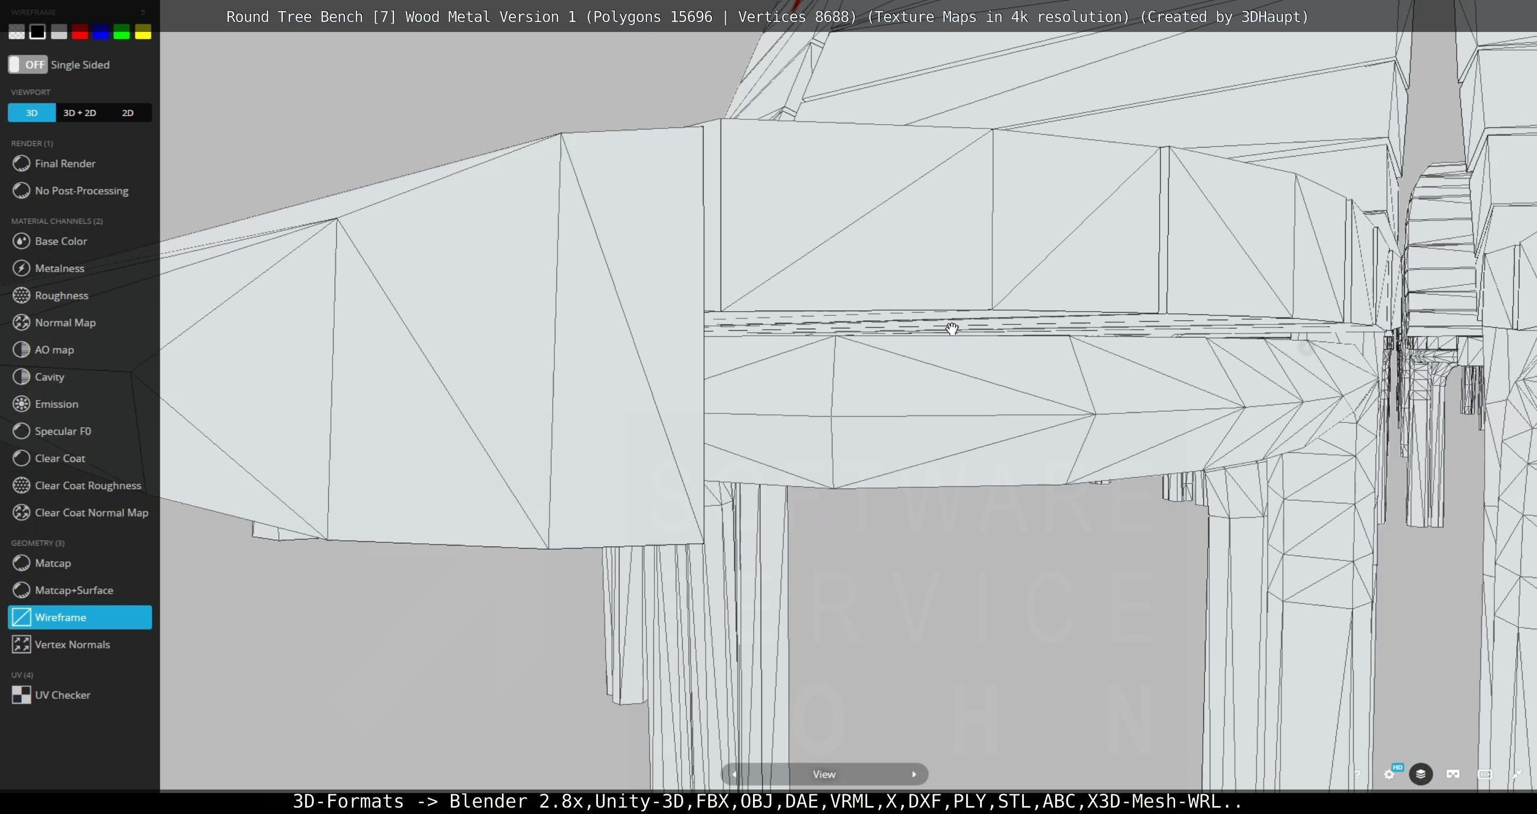Open the model inspector layers icon
The height and width of the screenshot is (814, 1537).
[x=1421, y=774]
